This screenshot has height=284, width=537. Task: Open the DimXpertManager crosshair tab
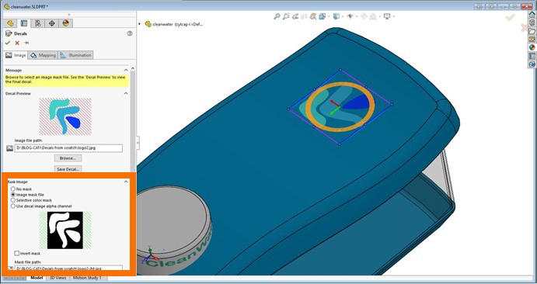52,23
